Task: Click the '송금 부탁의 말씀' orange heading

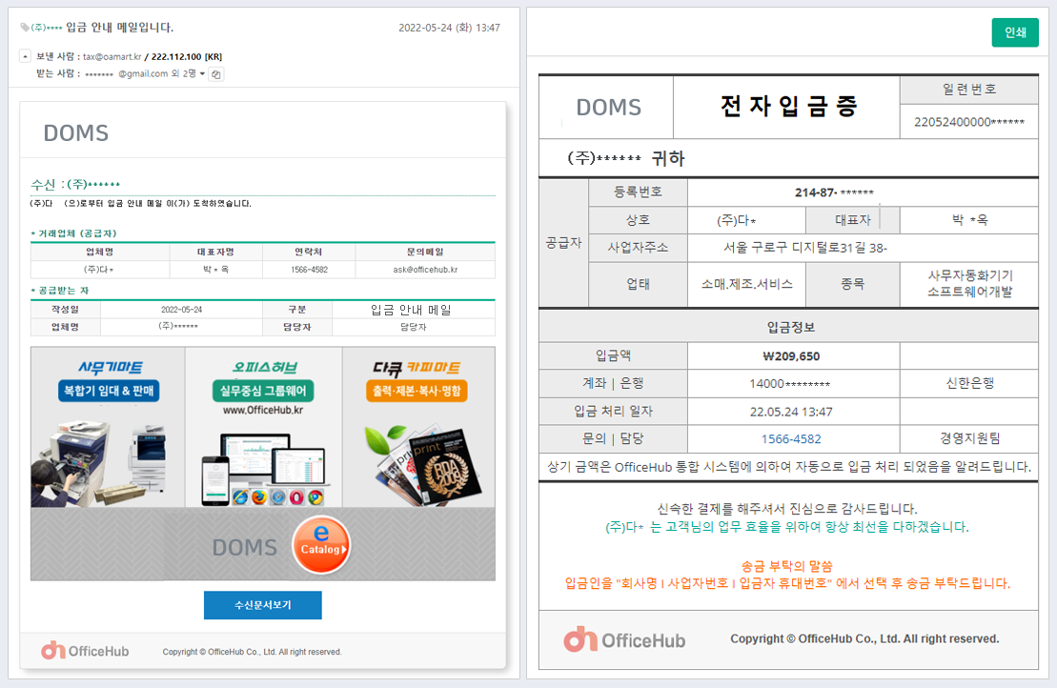Action: (786, 566)
